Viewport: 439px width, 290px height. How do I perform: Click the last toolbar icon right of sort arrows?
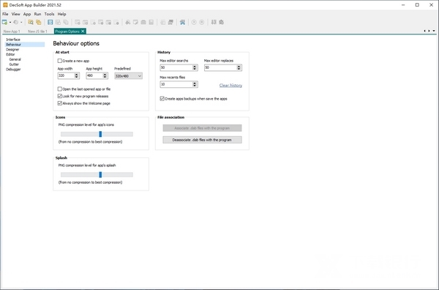tap(222, 22)
